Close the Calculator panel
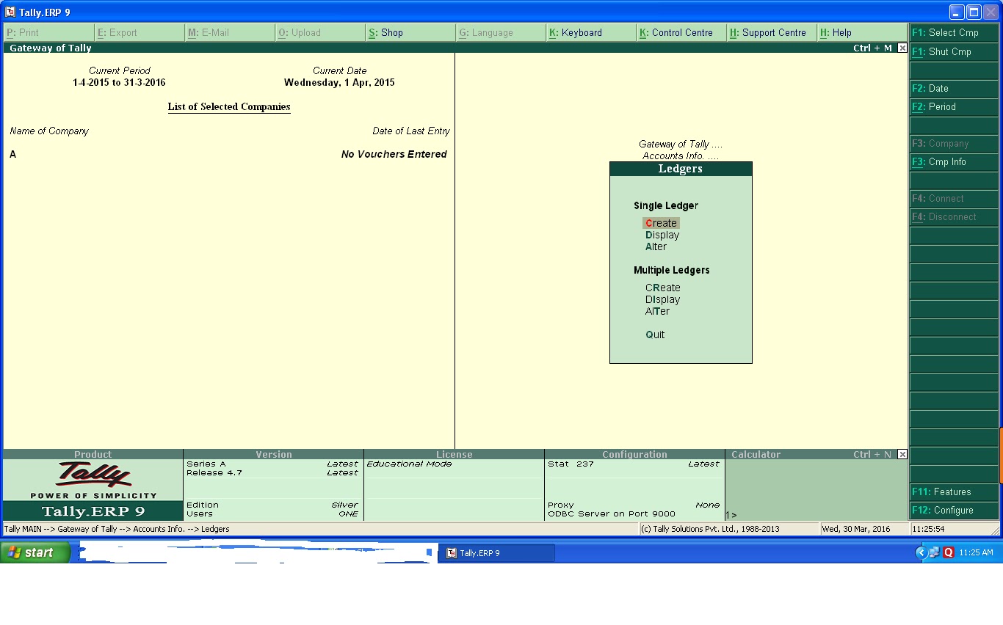 point(902,454)
